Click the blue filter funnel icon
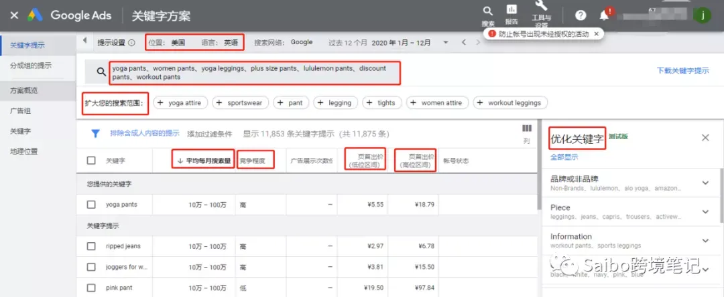The width and height of the screenshot is (724, 297). 95,134
